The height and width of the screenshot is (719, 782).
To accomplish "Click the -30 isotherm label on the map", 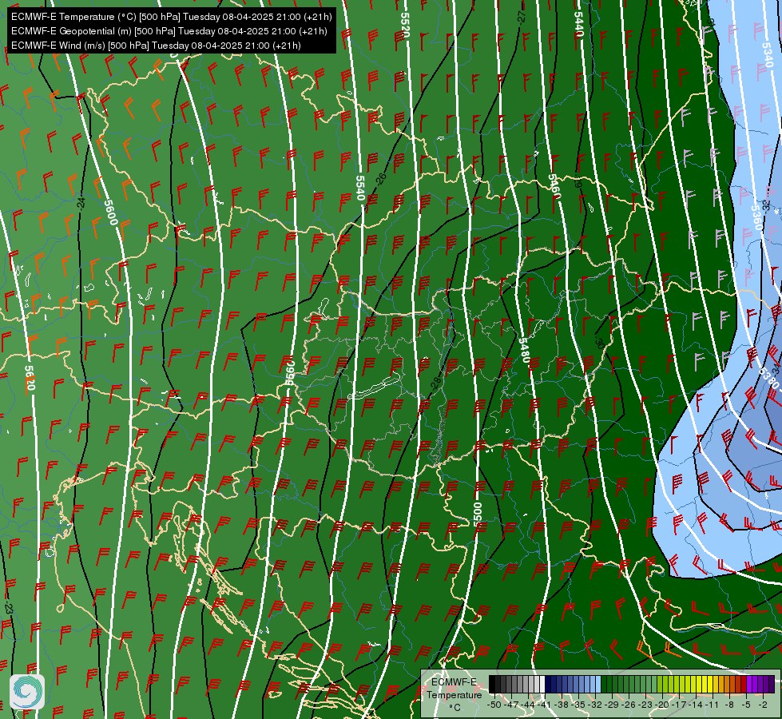I will (599, 343).
